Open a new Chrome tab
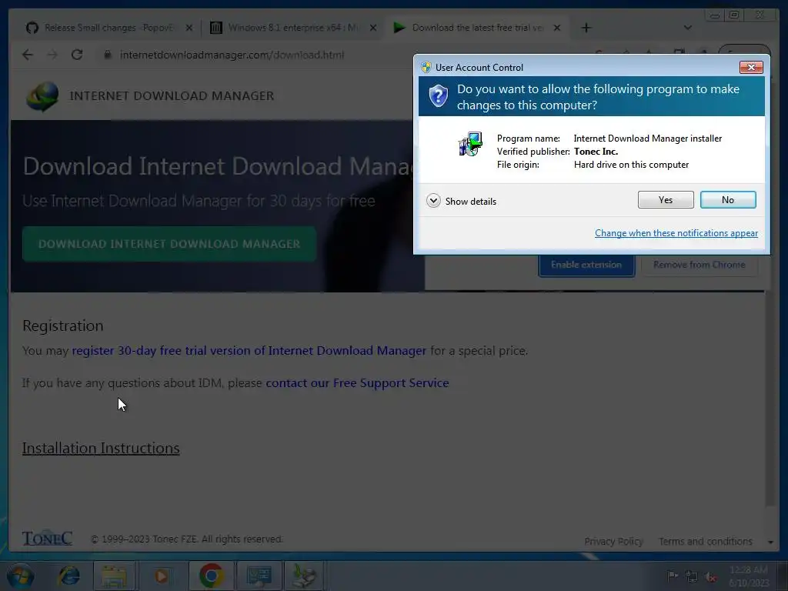This screenshot has height=591, width=788. 586,28
